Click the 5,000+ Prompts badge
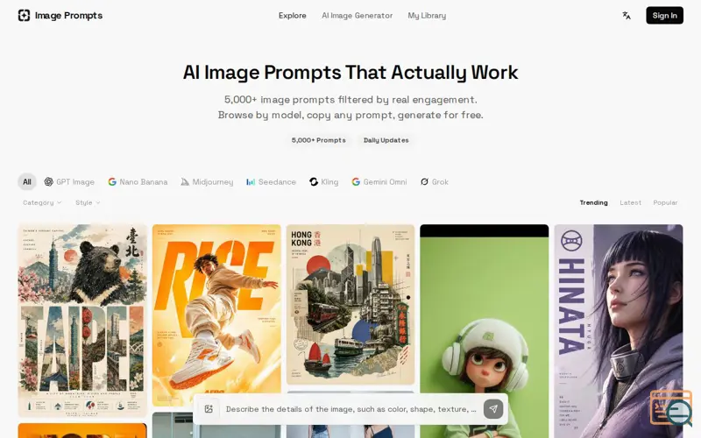701x438 pixels. [319, 140]
